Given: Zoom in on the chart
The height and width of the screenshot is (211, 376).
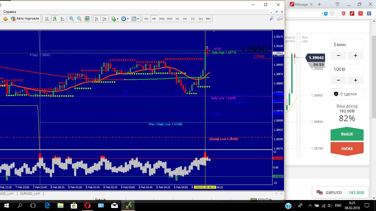Looking at the screenshot, I should click(x=72, y=19).
